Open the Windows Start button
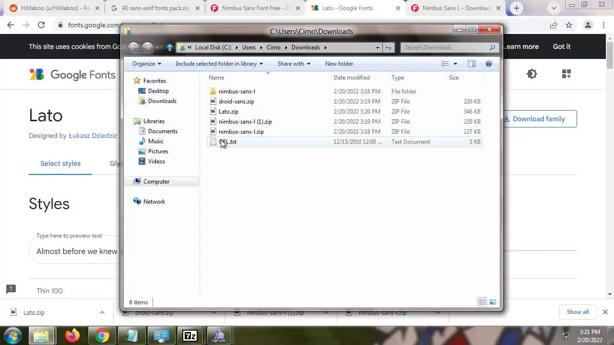This screenshot has width=614, height=345. [12, 336]
